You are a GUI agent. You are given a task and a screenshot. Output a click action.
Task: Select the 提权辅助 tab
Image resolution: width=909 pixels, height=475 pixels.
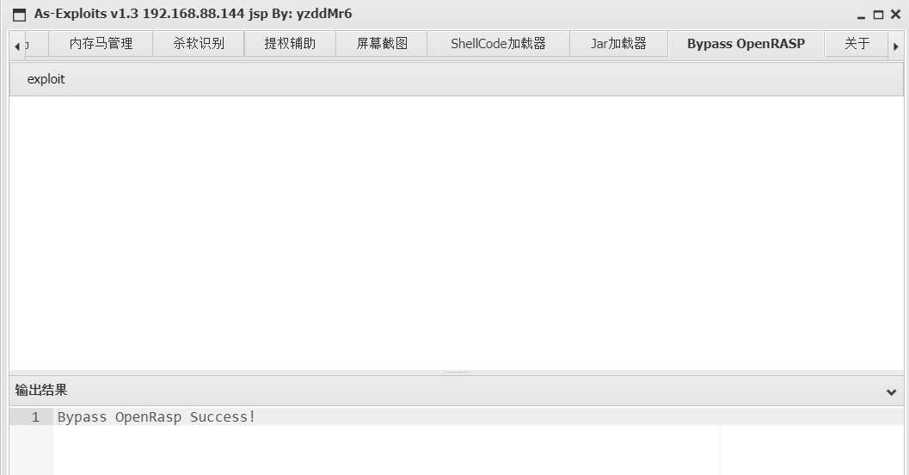[x=290, y=44]
